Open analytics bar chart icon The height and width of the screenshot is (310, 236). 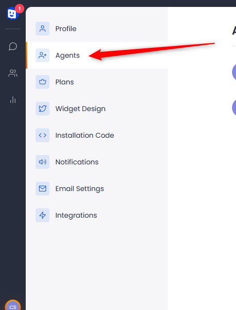pos(13,100)
